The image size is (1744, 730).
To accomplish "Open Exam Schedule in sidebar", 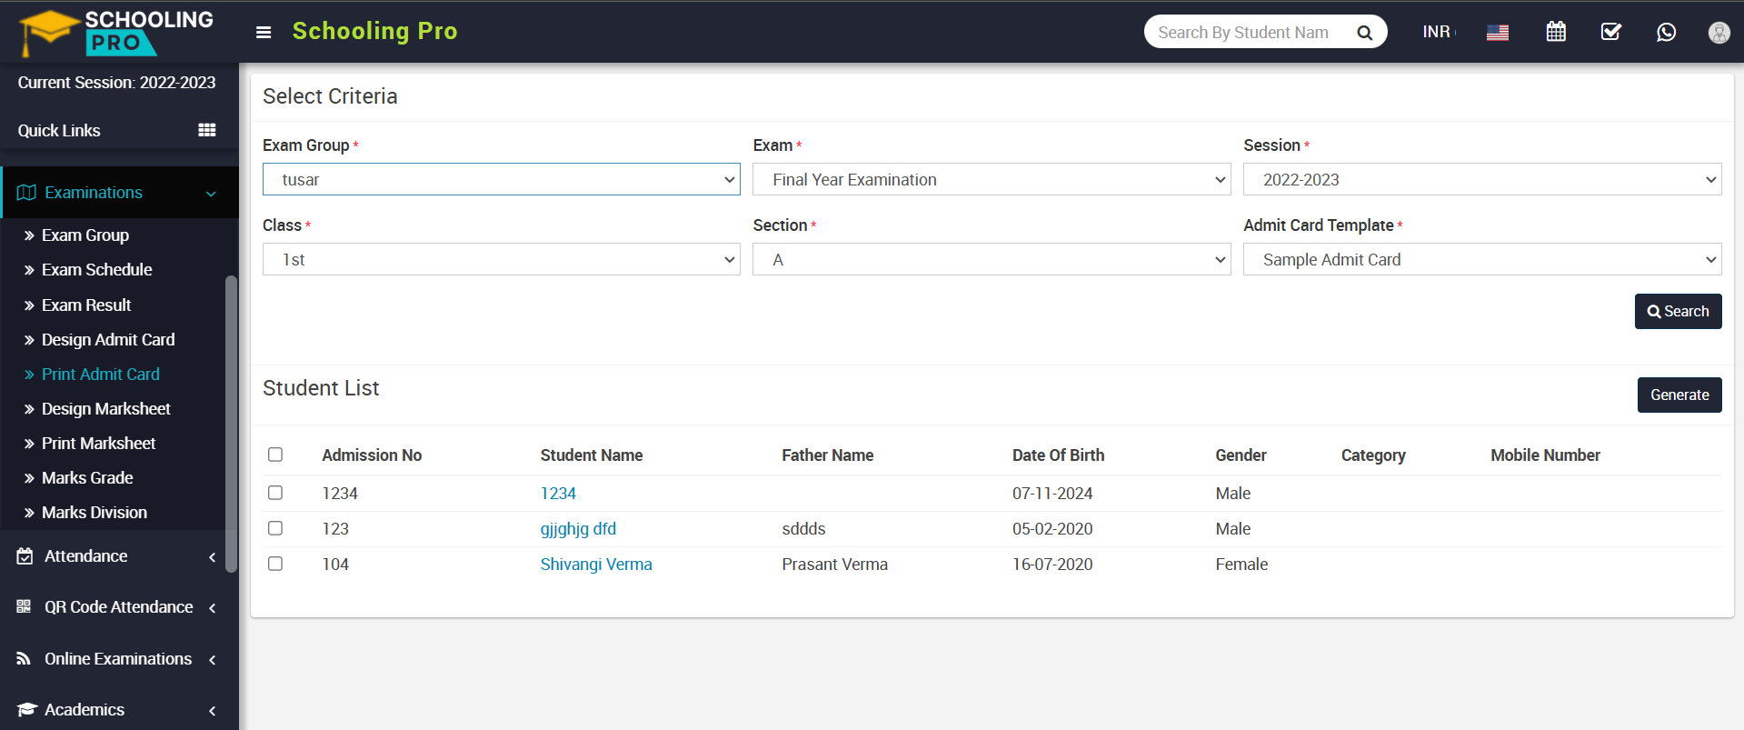I will click(96, 270).
